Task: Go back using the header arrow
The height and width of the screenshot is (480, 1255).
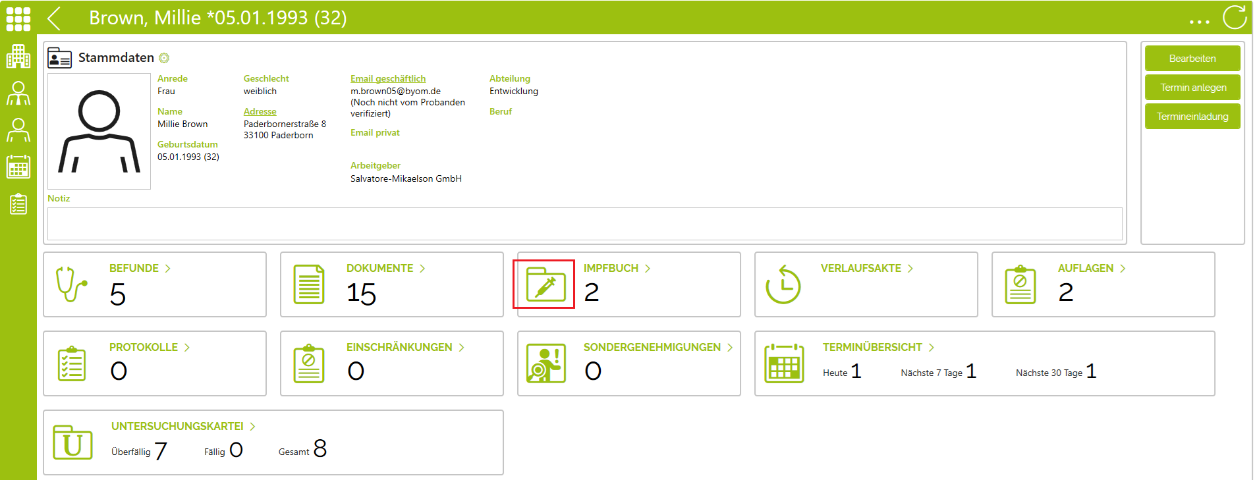Action: 54,18
